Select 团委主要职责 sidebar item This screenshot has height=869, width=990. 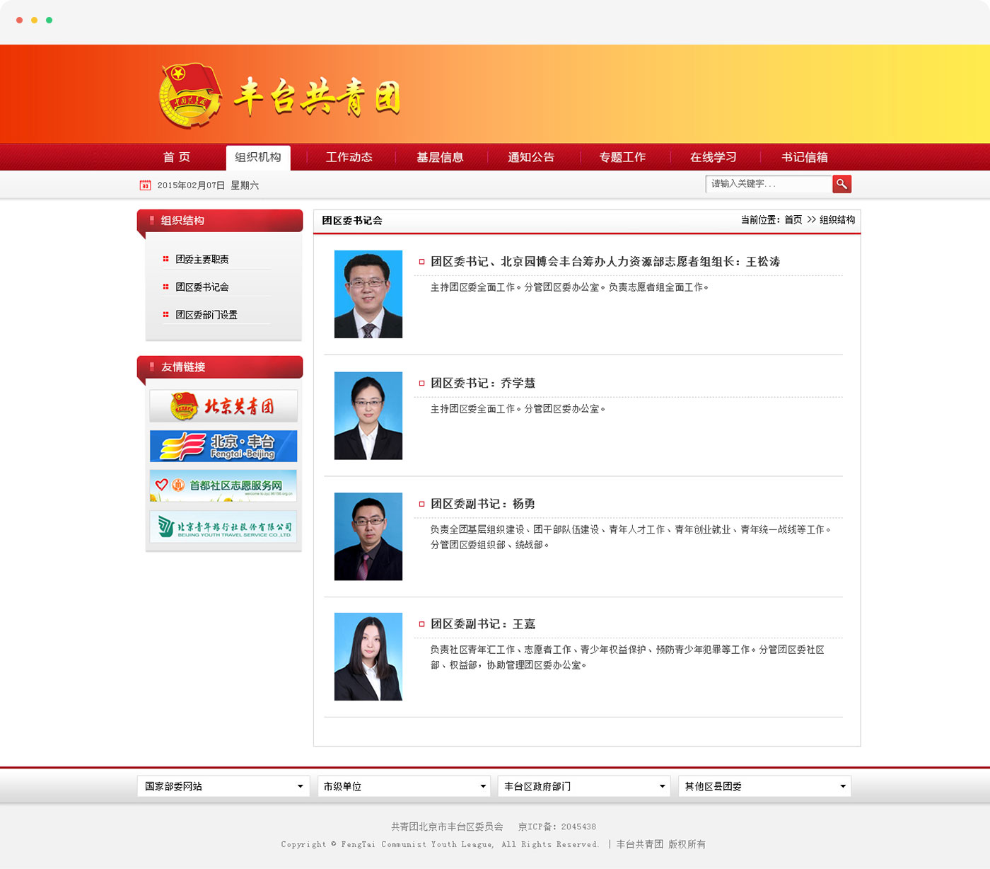[x=203, y=259]
